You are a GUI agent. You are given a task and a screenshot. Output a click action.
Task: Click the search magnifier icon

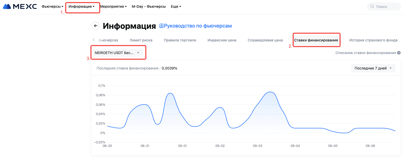coord(372,6)
